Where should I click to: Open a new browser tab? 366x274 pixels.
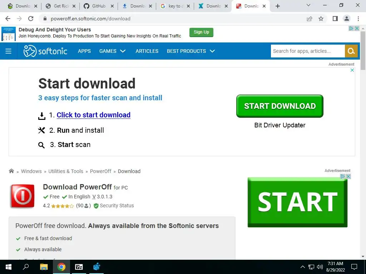point(277,6)
